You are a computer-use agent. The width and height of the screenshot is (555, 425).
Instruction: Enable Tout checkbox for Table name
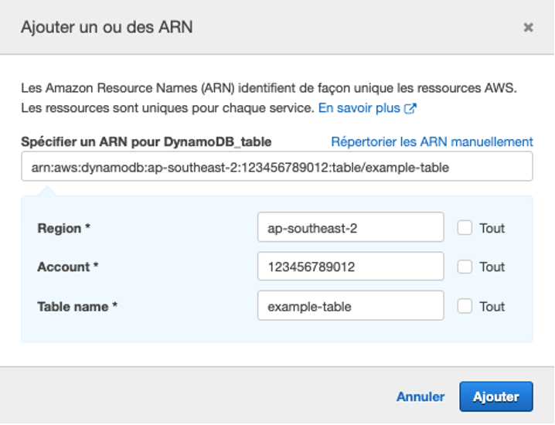click(x=465, y=306)
